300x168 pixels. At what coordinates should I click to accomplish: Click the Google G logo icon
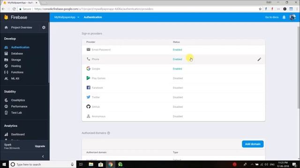88,69
